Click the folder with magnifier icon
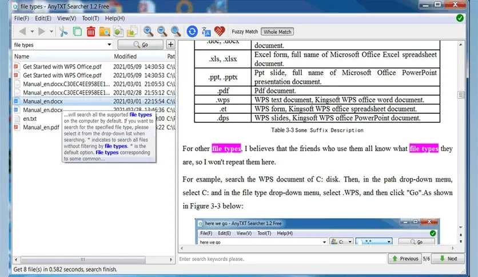 105,31
